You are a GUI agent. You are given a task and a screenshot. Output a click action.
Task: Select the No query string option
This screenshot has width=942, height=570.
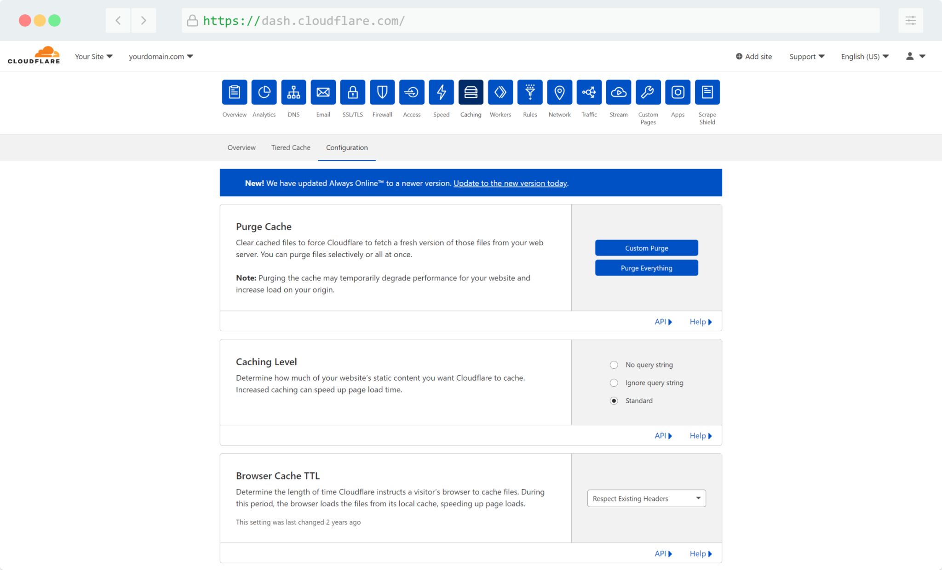coord(614,365)
